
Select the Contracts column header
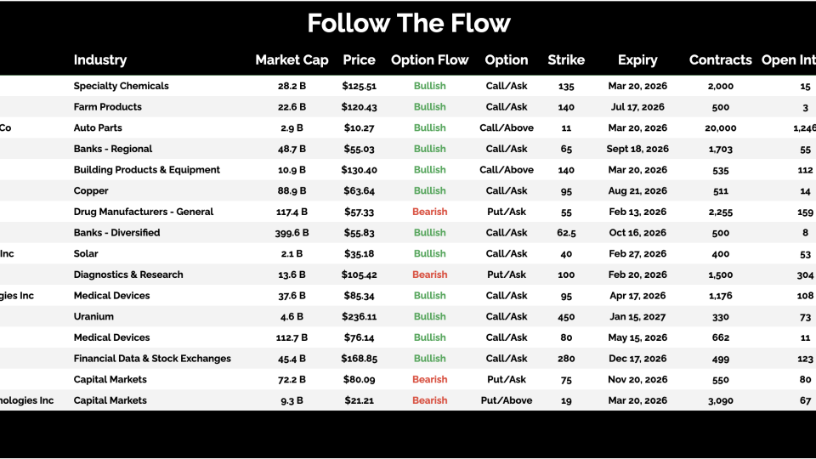point(720,60)
